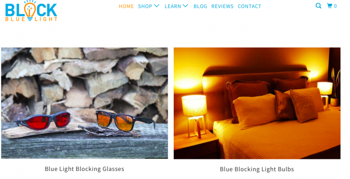Open the REVIEWS page
This screenshot has height=179, width=350.
[x=222, y=6]
